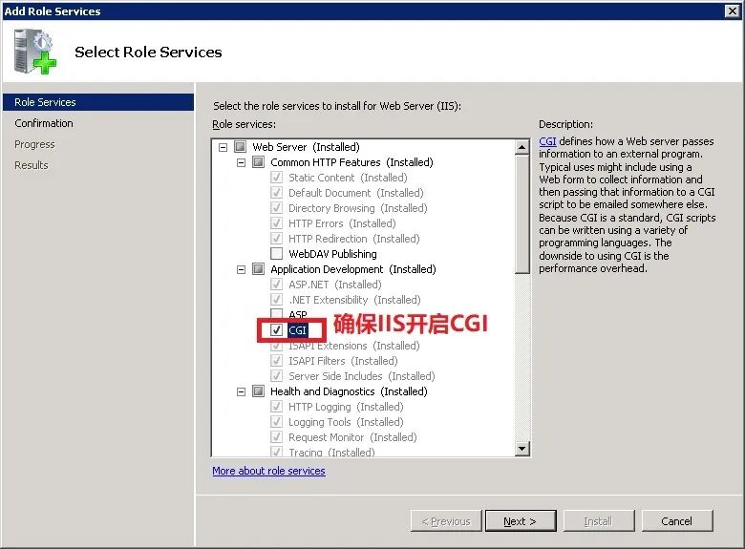Select the Server Side Includes (Installed) row

tap(362, 376)
